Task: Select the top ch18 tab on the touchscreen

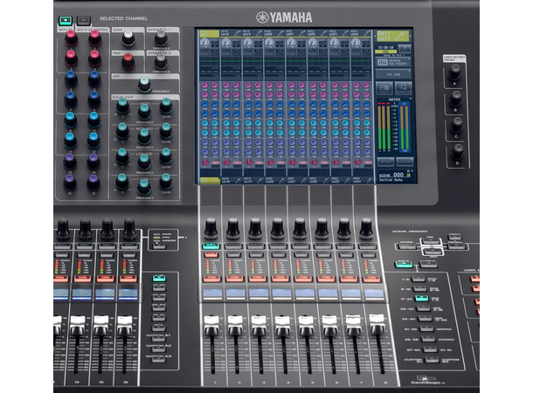Action: [232, 33]
